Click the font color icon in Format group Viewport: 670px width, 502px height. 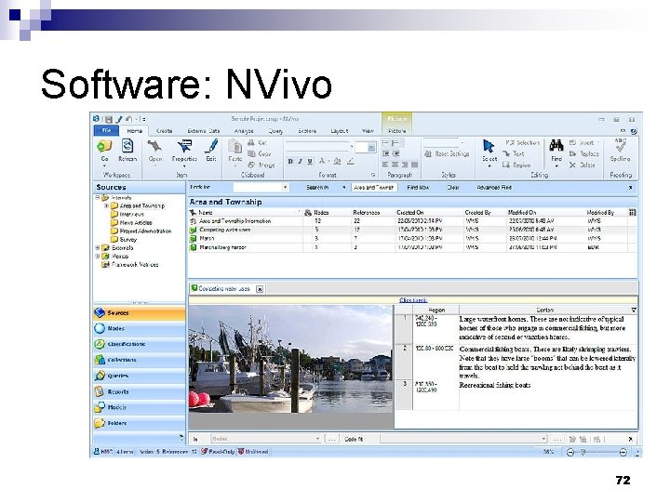point(323,162)
